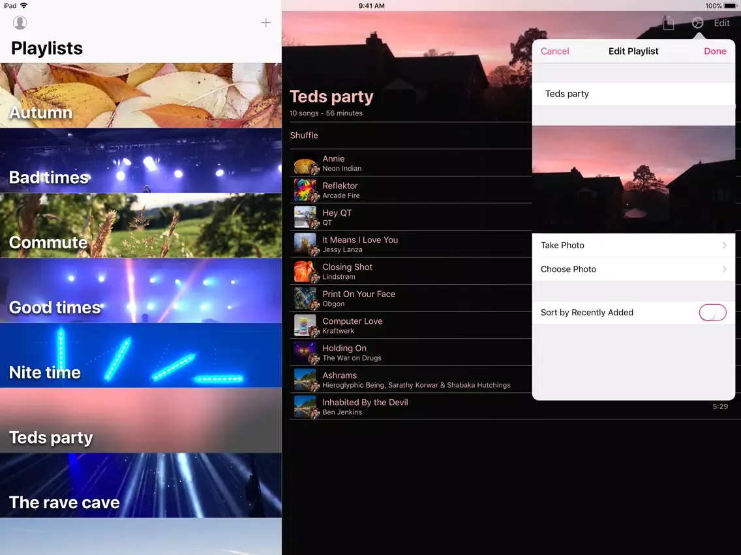Open the Good times playlist
Viewport: 741px width, 555px height.
coord(141,291)
